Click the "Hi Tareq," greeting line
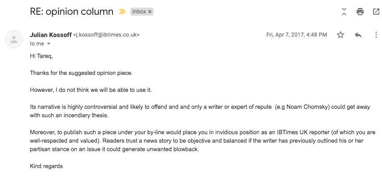Screen dimensions: 382x177 (x=42, y=56)
